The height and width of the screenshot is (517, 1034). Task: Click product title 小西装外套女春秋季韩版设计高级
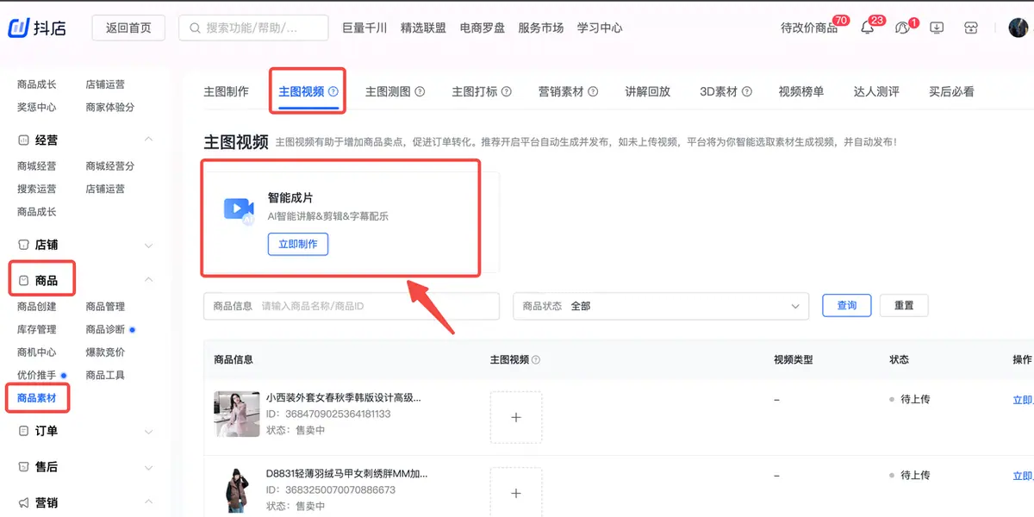pyautogui.click(x=343, y=398)
